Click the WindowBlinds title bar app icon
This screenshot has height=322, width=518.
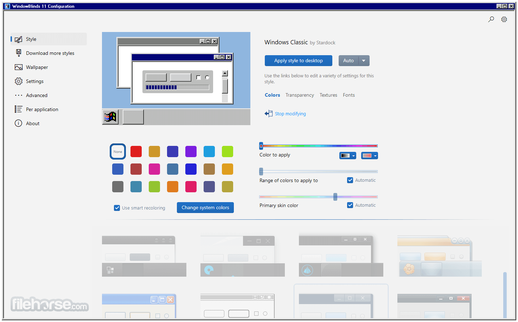point(7,6)
